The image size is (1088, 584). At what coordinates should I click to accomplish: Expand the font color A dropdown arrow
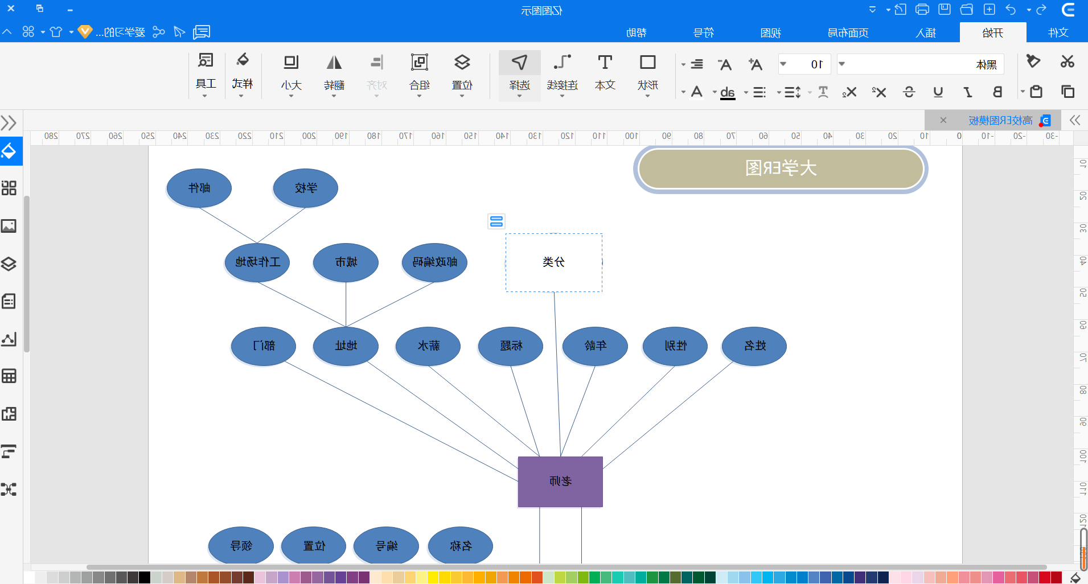(x=683, y=92)
